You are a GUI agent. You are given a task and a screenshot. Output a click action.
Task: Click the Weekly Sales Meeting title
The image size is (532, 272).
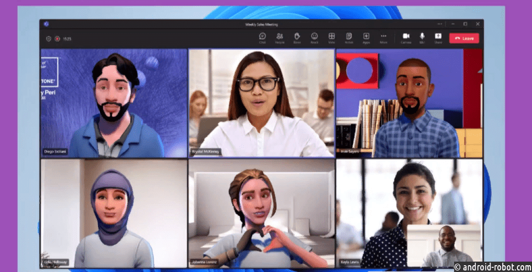[x=261, y=24]
